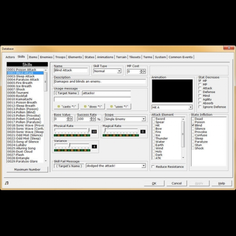Check the Sword attack element
This screenshot has width=236, height=236.
153,119
